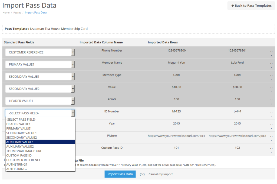Click the Import Pass Data button
The height and width of the screenshot is (184, 277).
click(120, 174)
